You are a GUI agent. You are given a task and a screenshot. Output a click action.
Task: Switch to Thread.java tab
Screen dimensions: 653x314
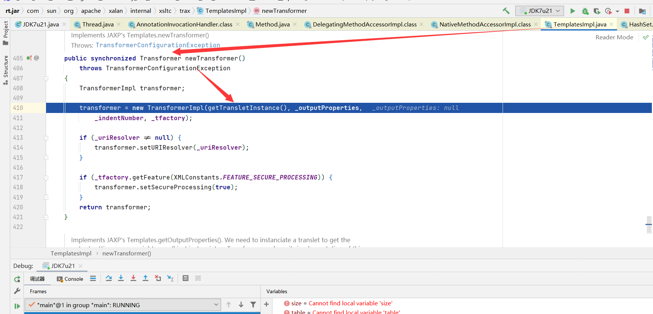(98, 24)
